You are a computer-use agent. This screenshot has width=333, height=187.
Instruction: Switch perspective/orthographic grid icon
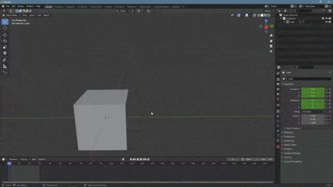pyautogui.click(x=271, y=51)
